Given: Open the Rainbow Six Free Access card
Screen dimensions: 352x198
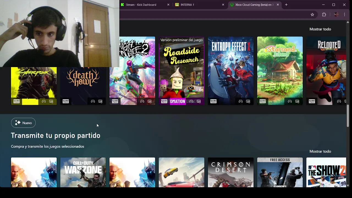Looking at the screenshot, I should click(280, 172).
